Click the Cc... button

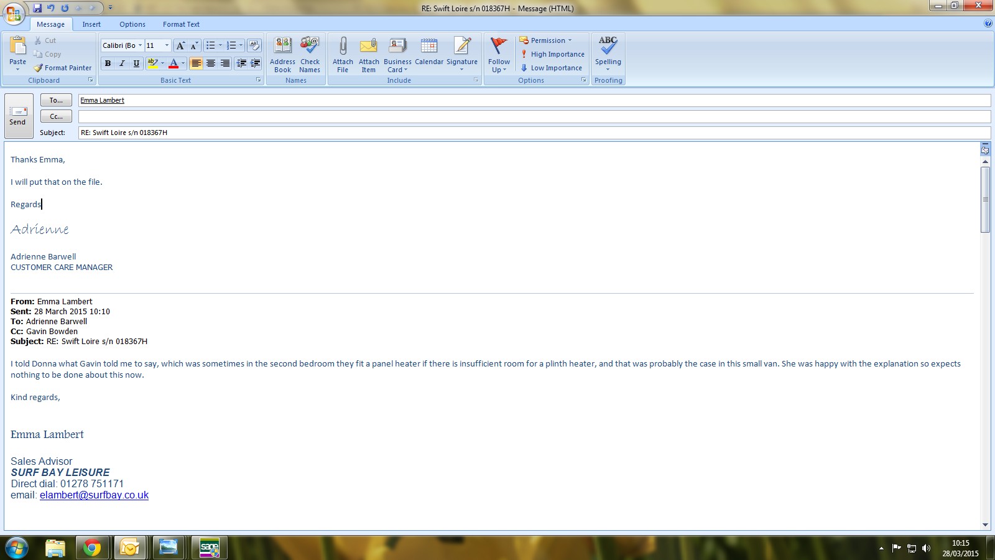coord(56,116)
